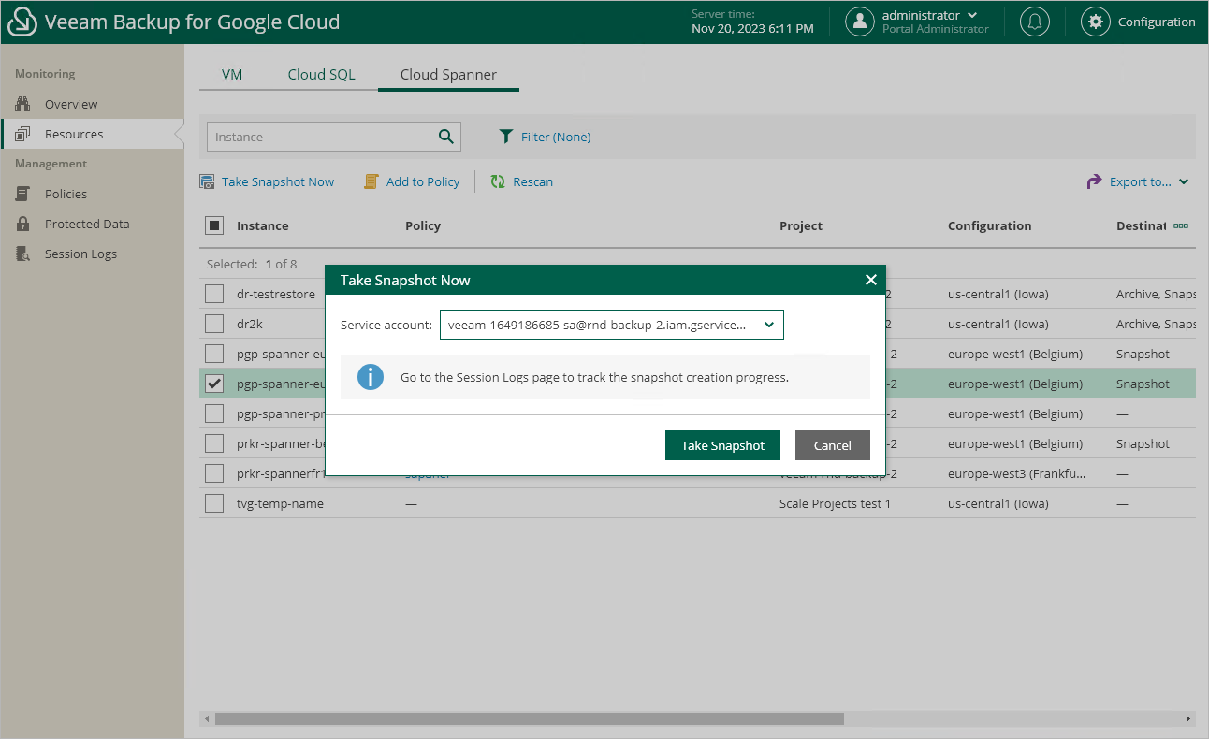Viewport: 1209px width, 739px height.
Task: Click the Instance column header
Action: 262,225
